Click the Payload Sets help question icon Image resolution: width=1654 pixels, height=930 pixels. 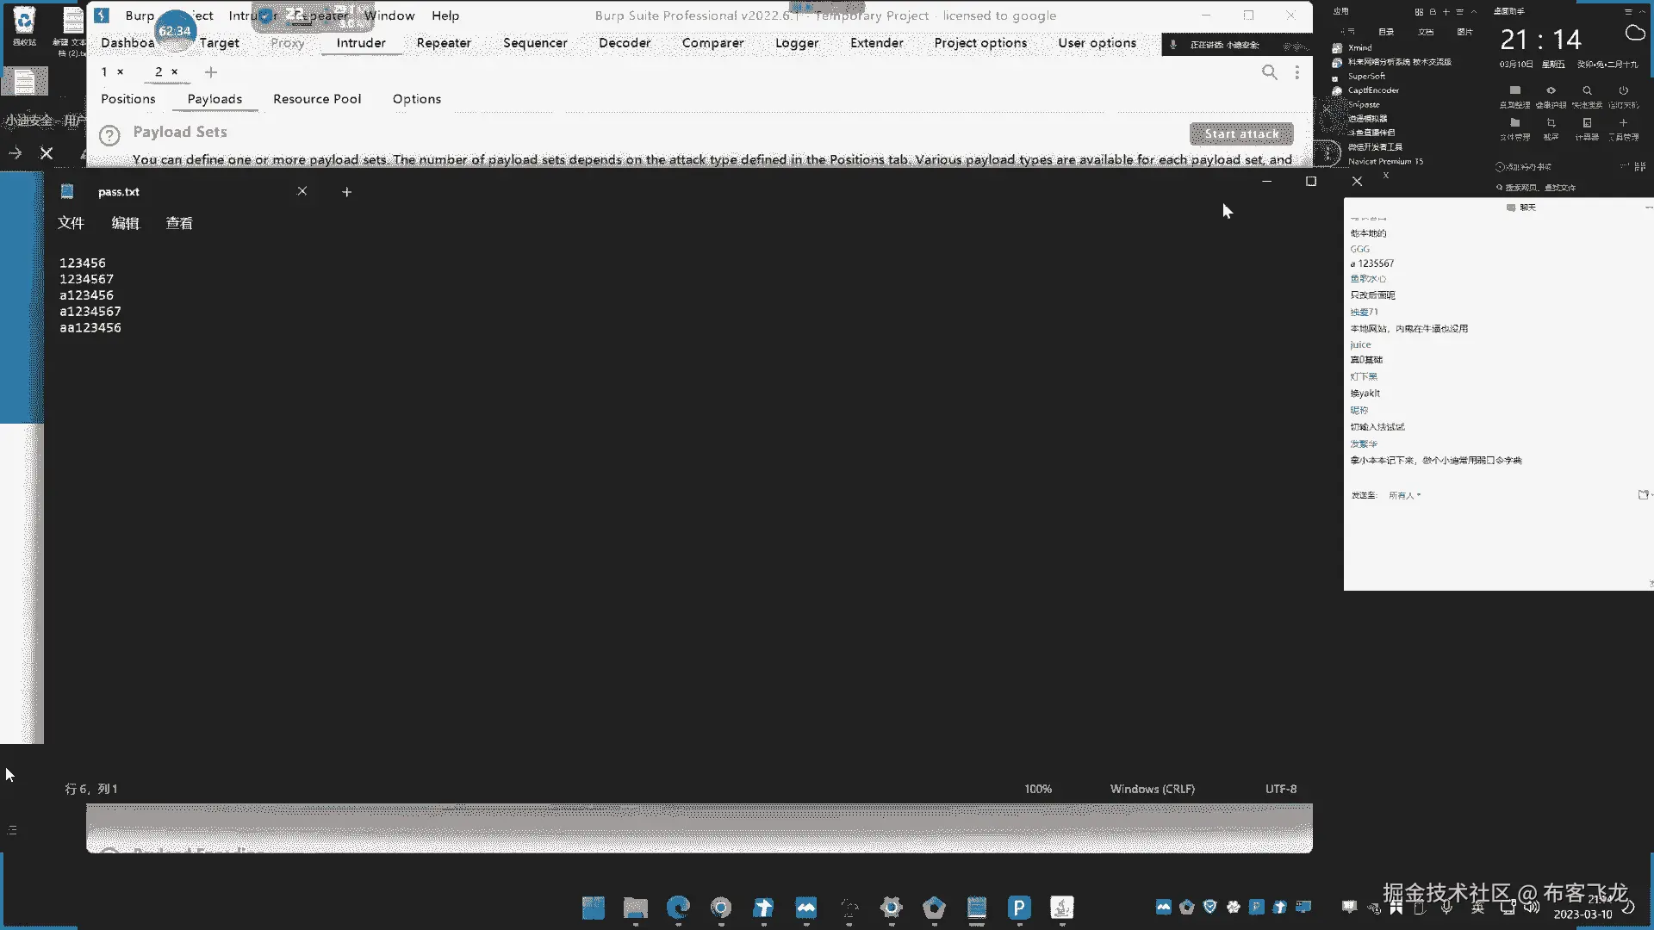click(x=109, y=135)
